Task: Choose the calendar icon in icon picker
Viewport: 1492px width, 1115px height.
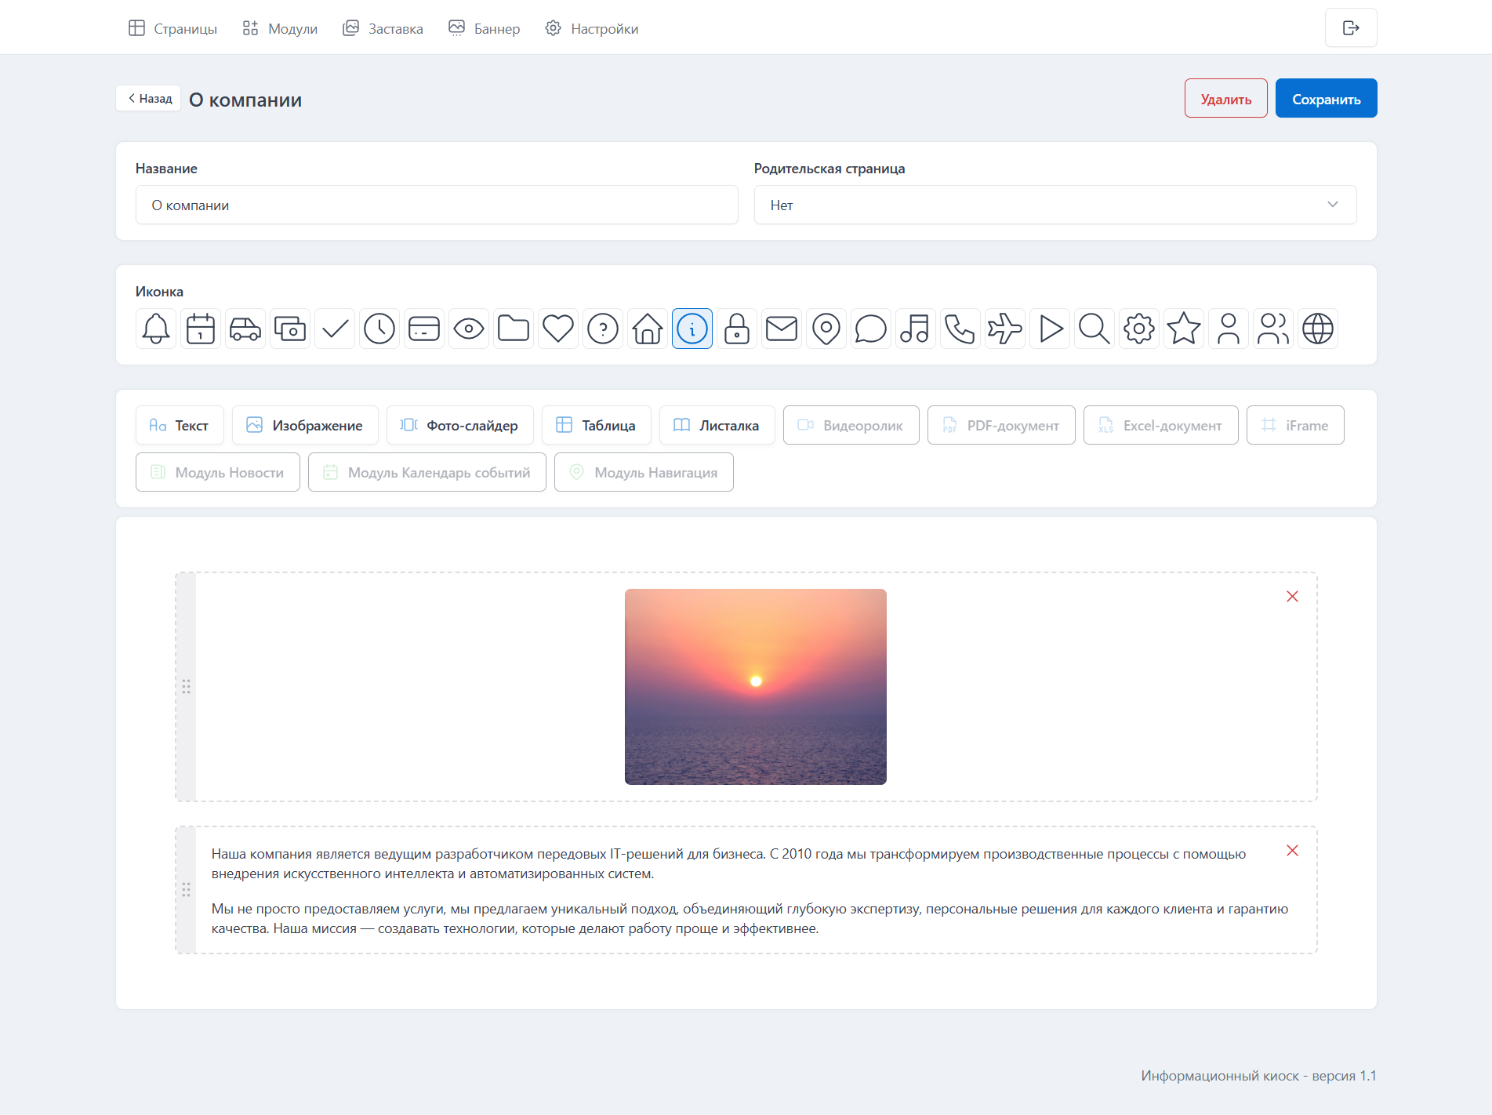Action: (201, 329)
